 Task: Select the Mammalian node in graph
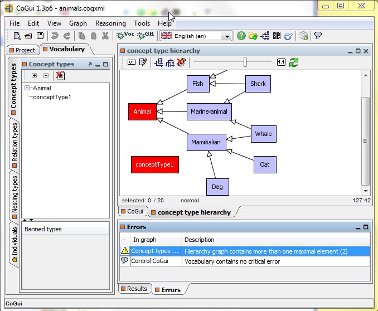[x=206, y=142]
